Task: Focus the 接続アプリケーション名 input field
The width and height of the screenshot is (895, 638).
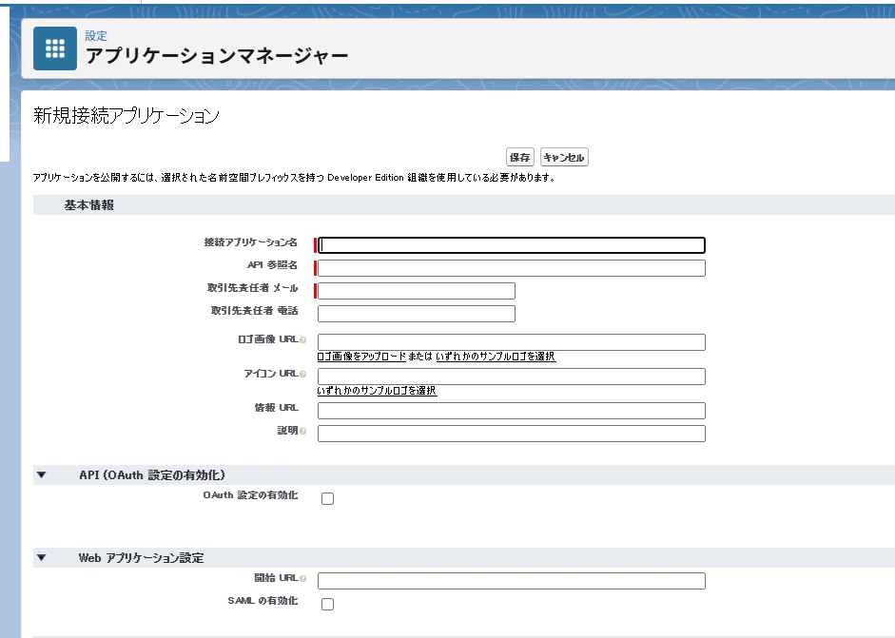Action: [512, 245]
